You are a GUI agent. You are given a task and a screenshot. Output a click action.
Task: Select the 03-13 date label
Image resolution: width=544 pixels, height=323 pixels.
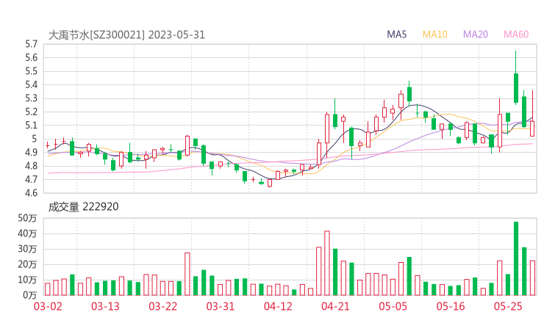[x=105, y=307]
